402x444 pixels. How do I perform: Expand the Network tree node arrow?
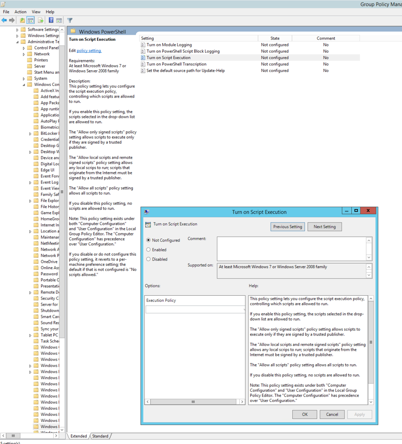tap(24, 54)
